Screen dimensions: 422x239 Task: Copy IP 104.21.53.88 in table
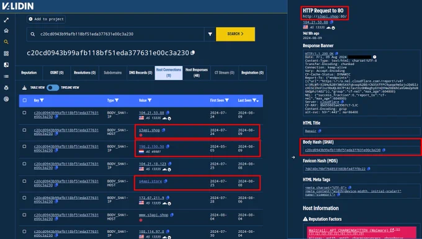(x=168, y=113)
